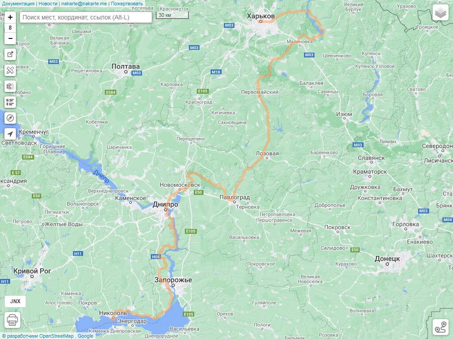The width and height of the screenshot is (453, 339).
Task: Toggle the coordinates display N34 E62
Action: pos(10,102)
